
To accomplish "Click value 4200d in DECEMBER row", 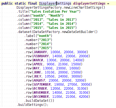I will (x=83, y=97).
